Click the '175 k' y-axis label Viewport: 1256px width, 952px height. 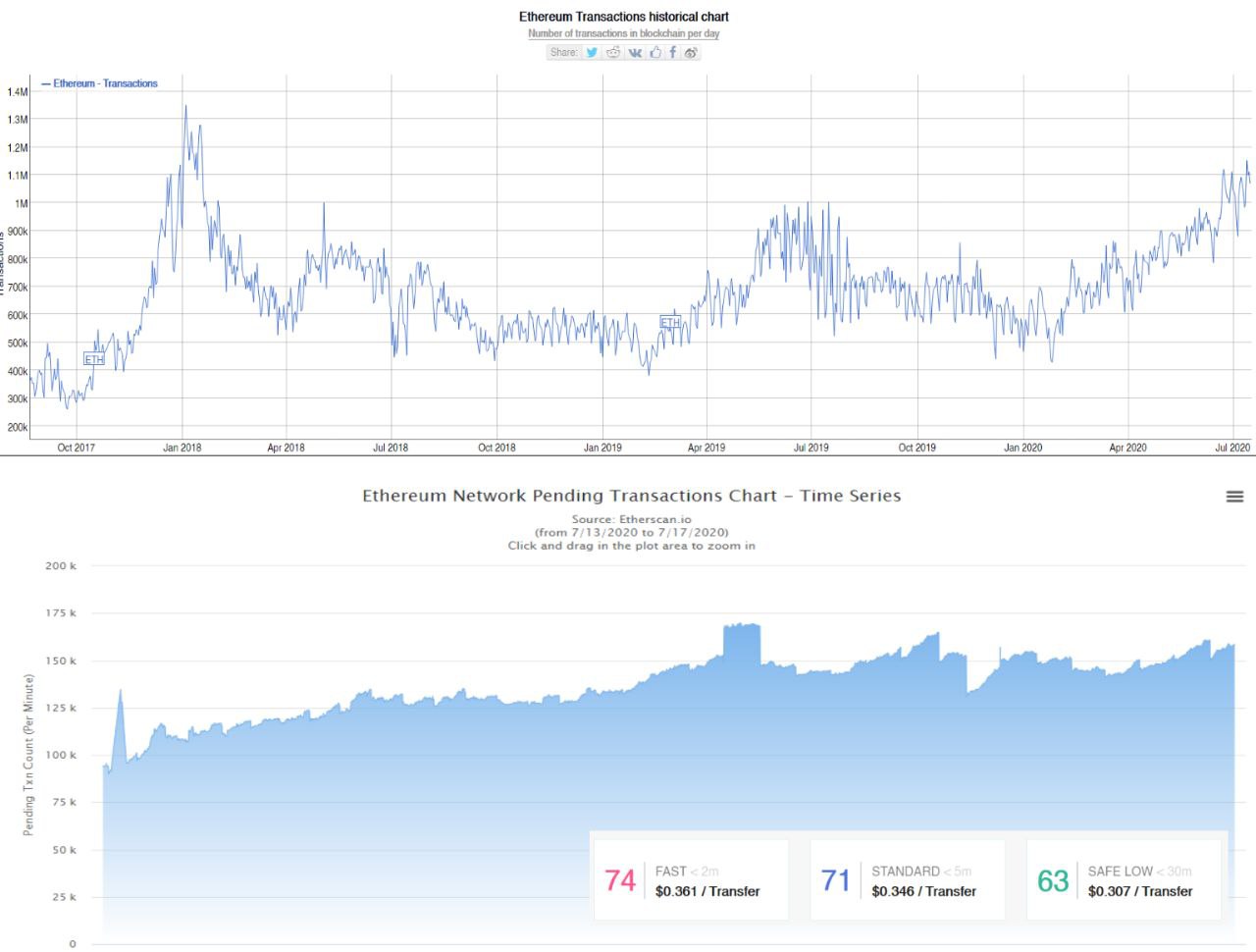61,612
